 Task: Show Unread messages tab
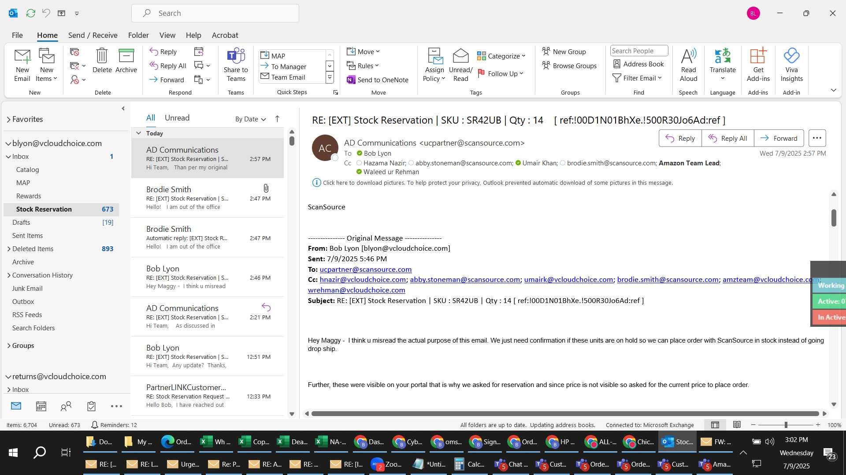pyautogui.click(x=177, y=118)
